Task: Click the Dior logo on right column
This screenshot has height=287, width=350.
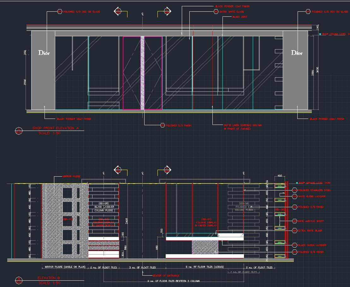Action: coord(296,53)
